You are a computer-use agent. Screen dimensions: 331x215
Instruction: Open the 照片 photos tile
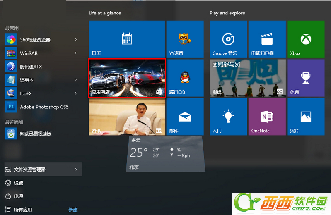306,117
